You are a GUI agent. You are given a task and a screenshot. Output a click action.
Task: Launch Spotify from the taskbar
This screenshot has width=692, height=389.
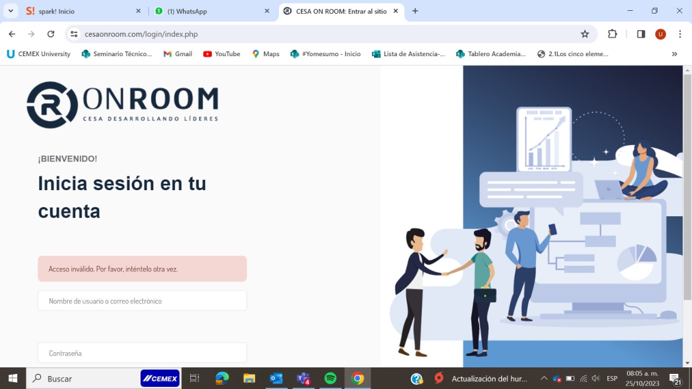pyautogui.click(x=330, y=378)
